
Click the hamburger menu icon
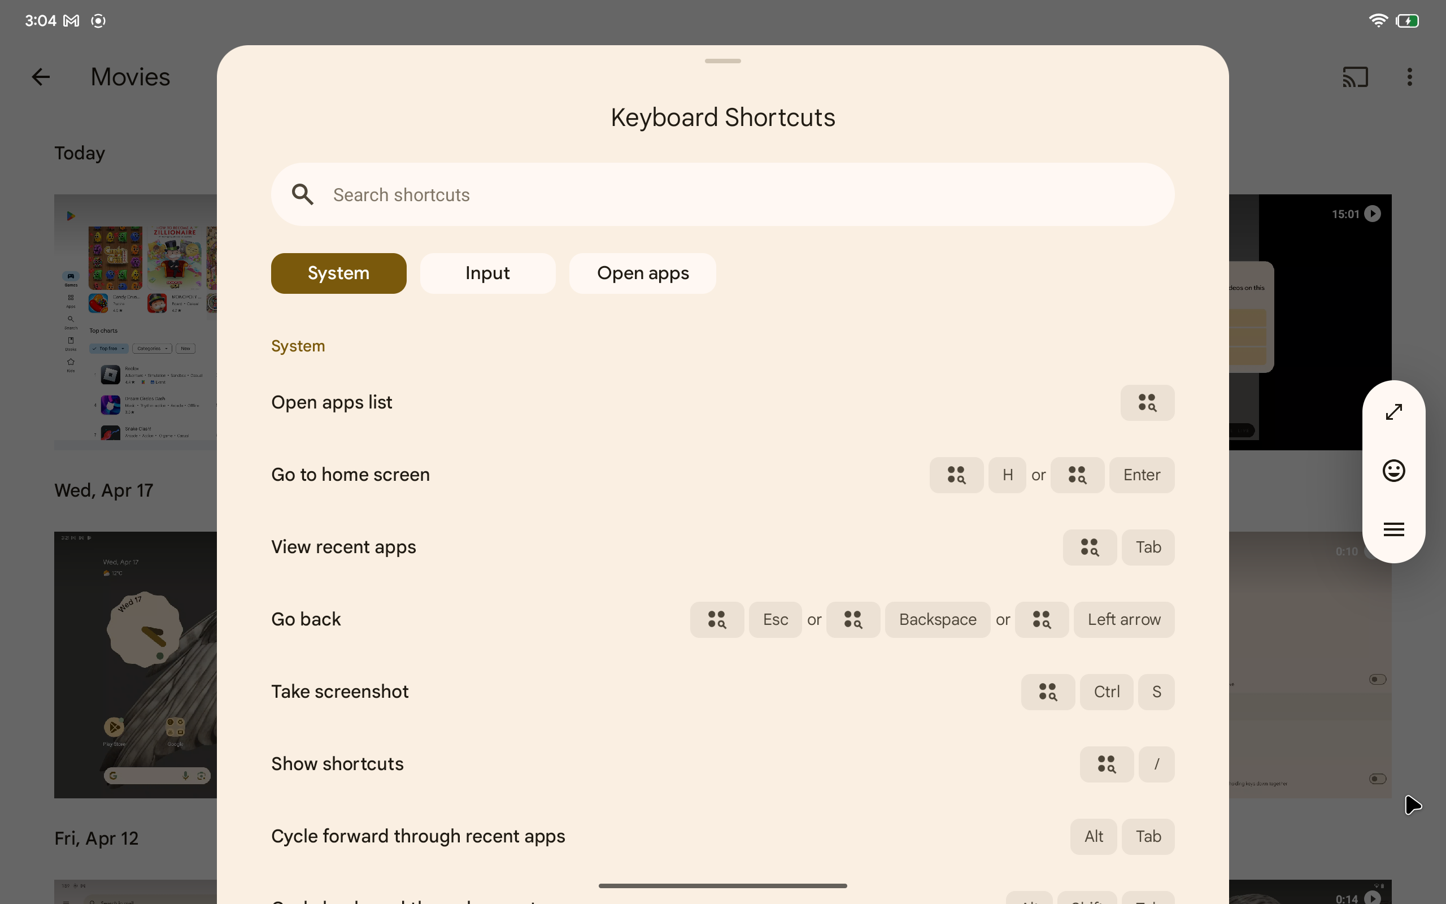pos(1393,529)
